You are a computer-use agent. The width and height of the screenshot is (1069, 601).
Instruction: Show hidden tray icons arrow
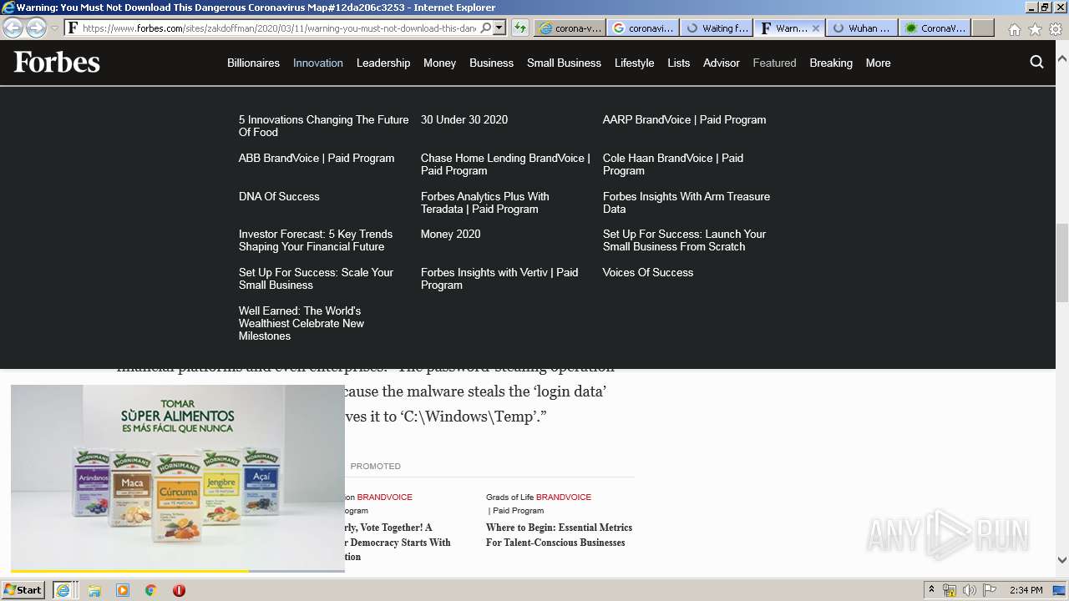931,590
